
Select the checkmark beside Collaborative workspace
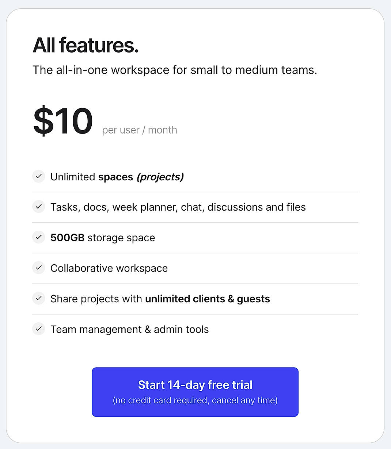38,268
